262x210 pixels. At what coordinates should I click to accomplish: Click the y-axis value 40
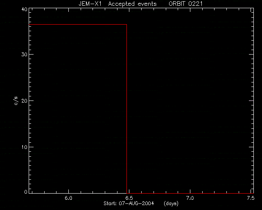[25, 9]
